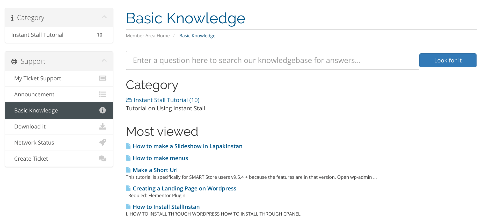Click the download icon beside Download it
482x221 pixels.
pos(103,126)
